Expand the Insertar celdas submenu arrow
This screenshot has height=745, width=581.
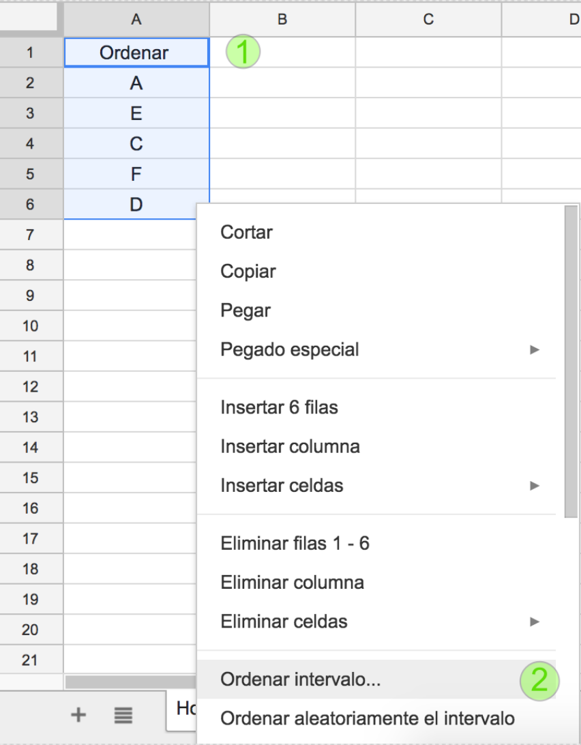pos(535,486)
